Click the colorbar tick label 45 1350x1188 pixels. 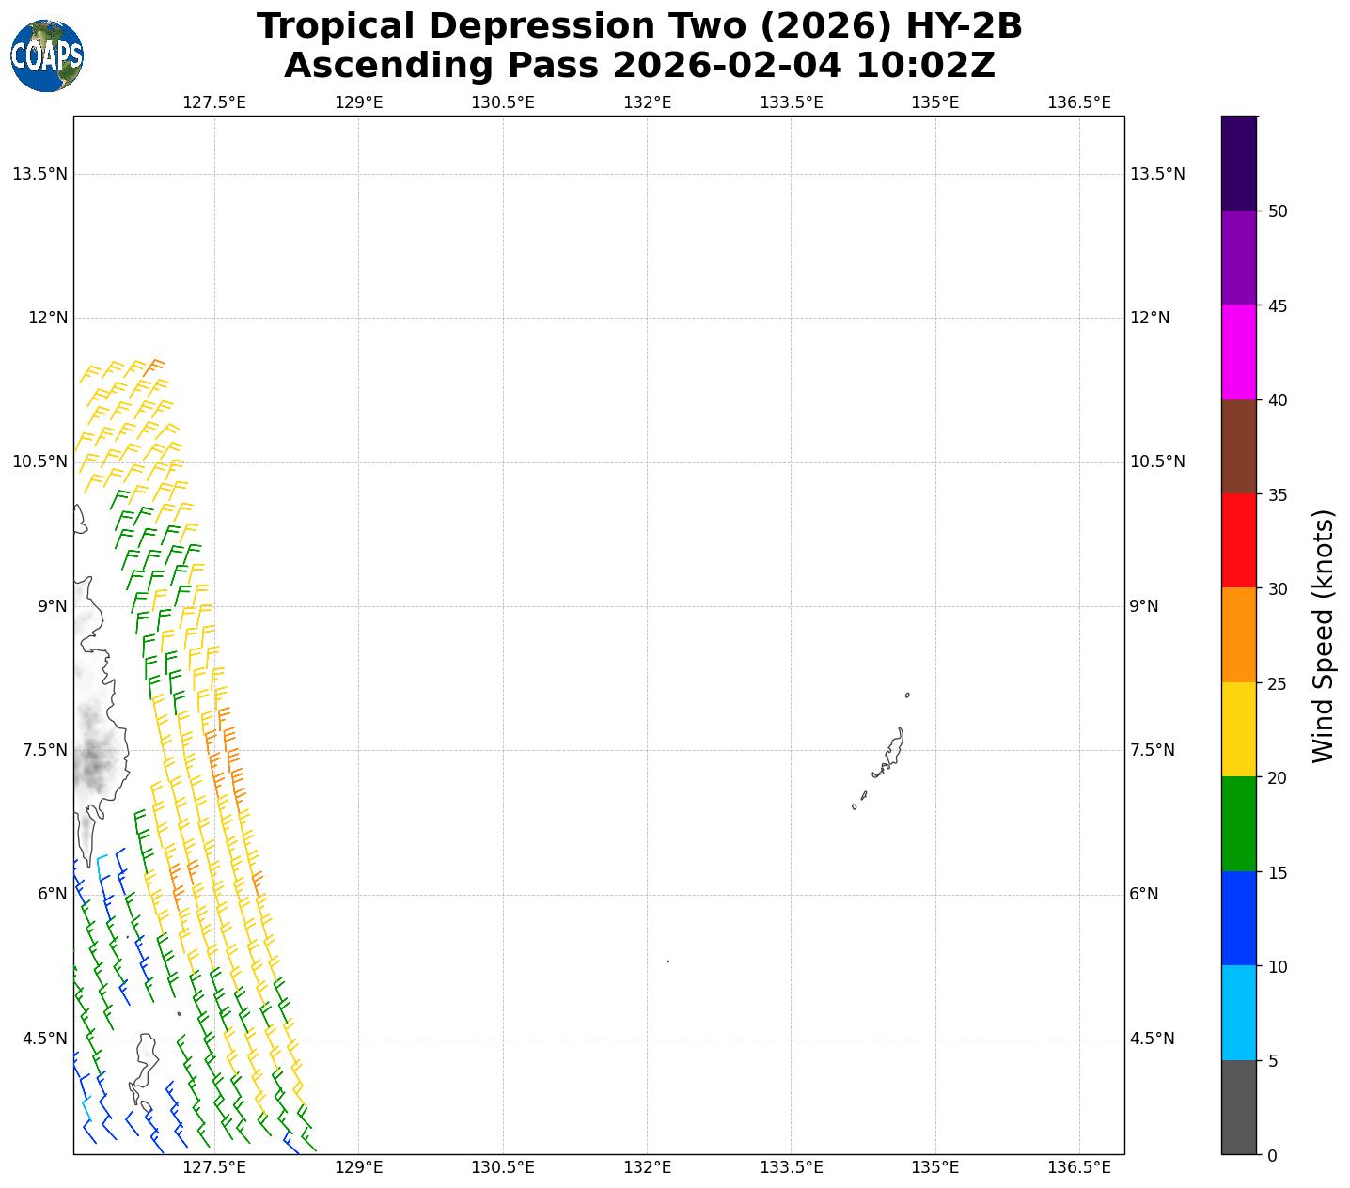point(1277,306)
